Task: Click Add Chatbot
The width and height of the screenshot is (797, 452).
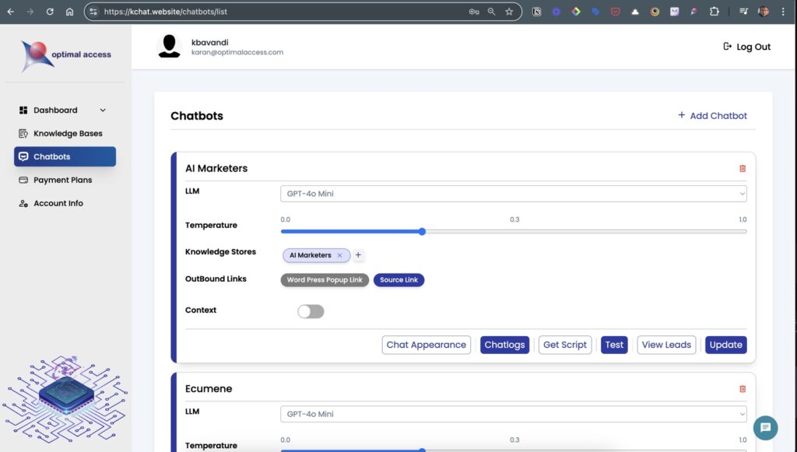Action: tap(712, 116)
